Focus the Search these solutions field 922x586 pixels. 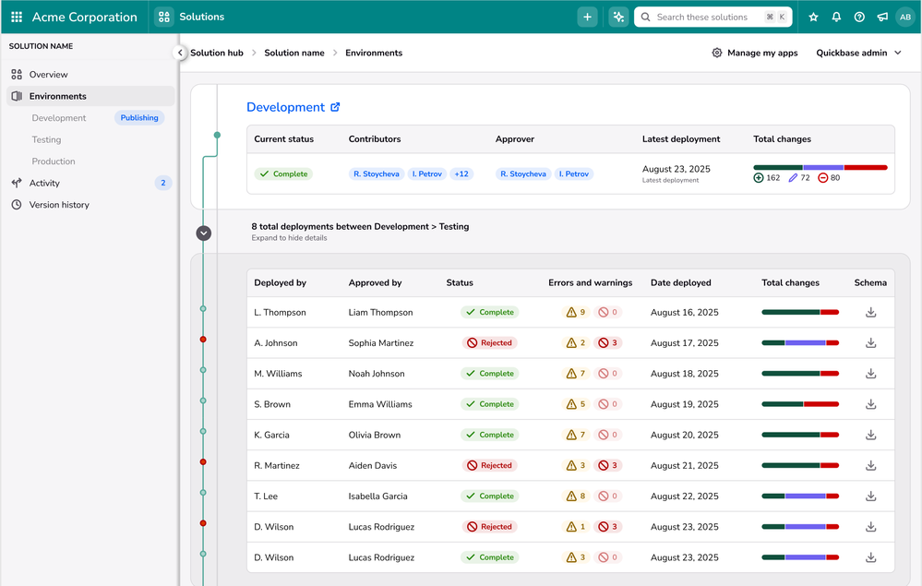coord(707,17)
